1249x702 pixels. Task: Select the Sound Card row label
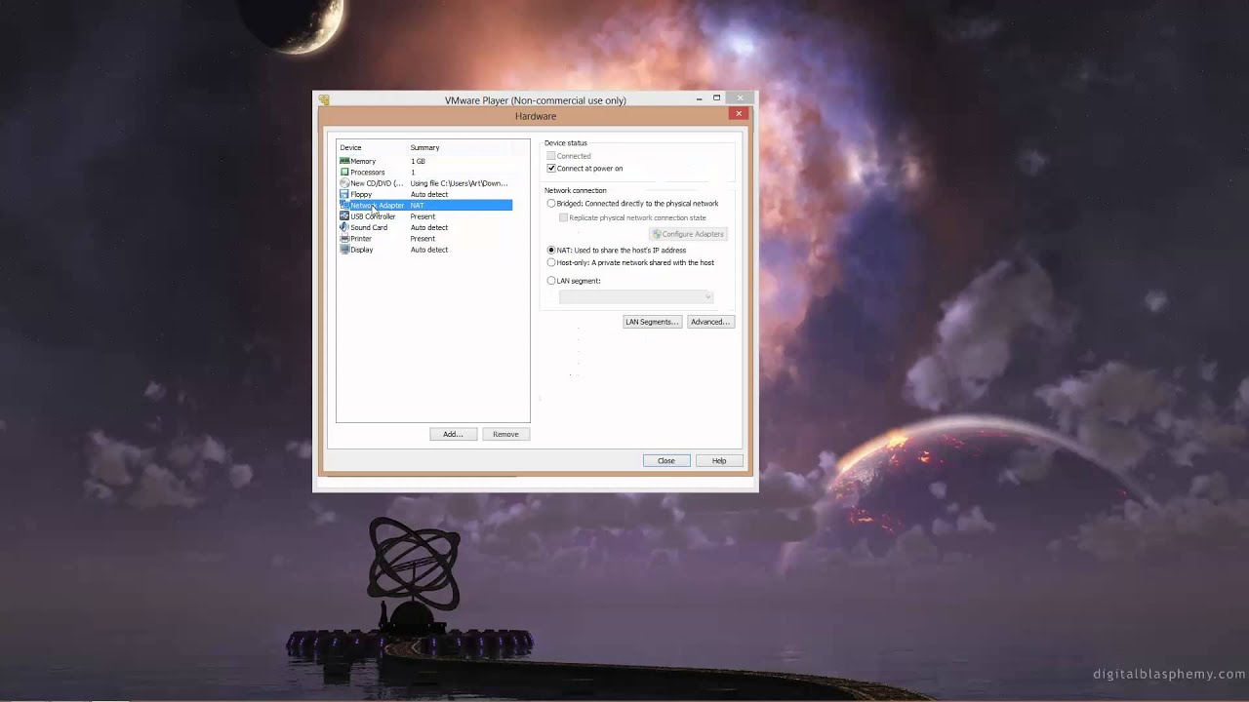click(x=369, y=227)
